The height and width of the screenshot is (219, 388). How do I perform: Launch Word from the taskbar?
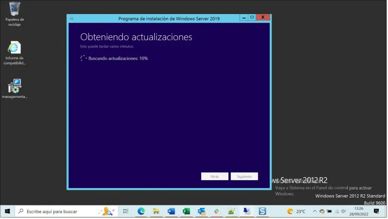pos(171,211)
